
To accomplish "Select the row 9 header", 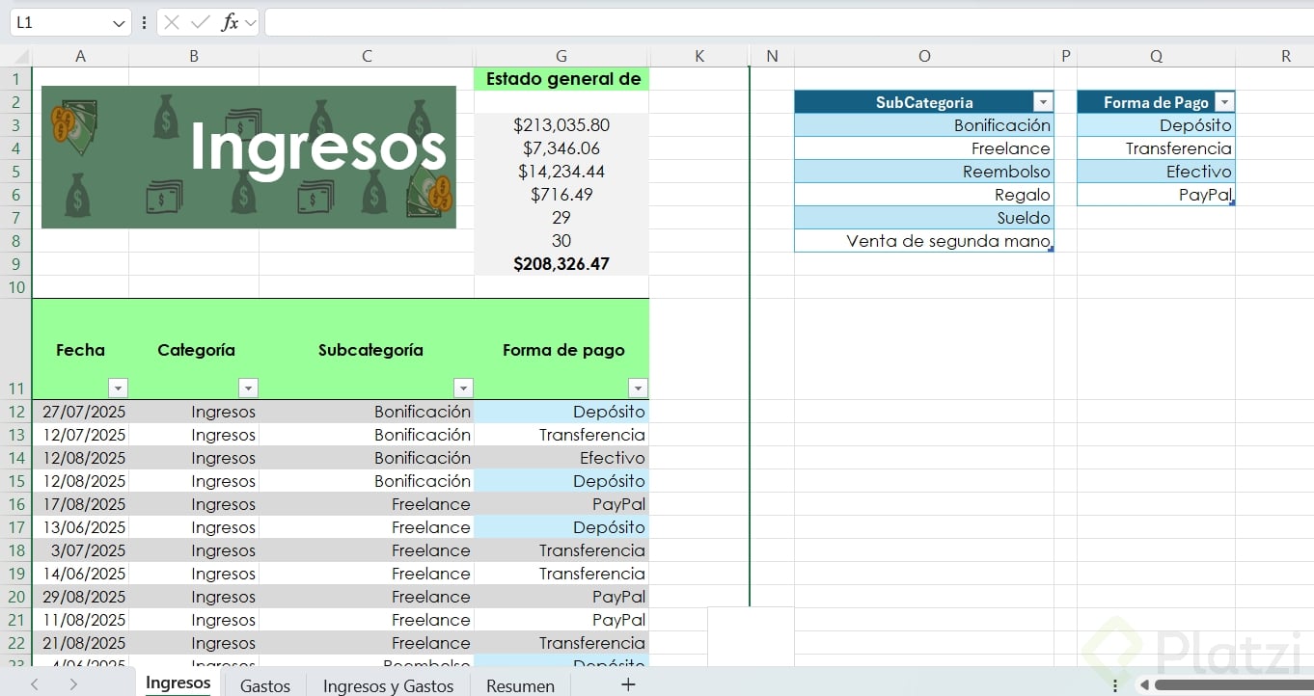I will 15,264.
